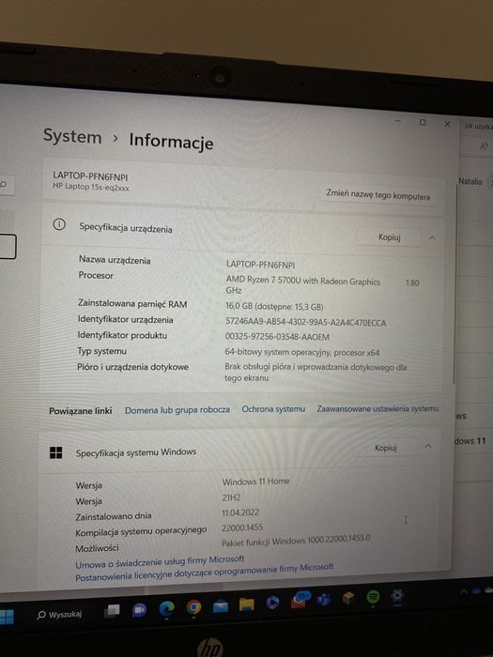This screenshot has width=493, height=657.
Task: Click the settings window vertical scrollbar
Action: [x=454, y=285]
